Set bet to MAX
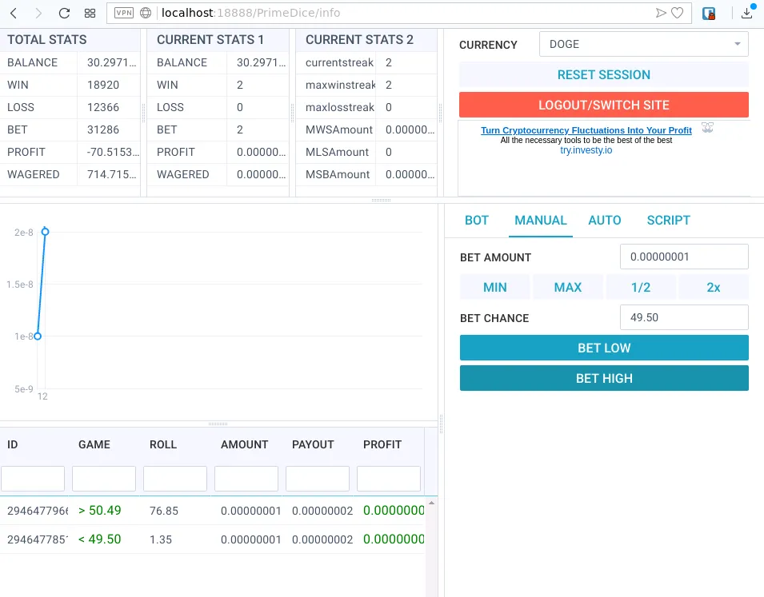The image size is (764, 597). point(568,287)
